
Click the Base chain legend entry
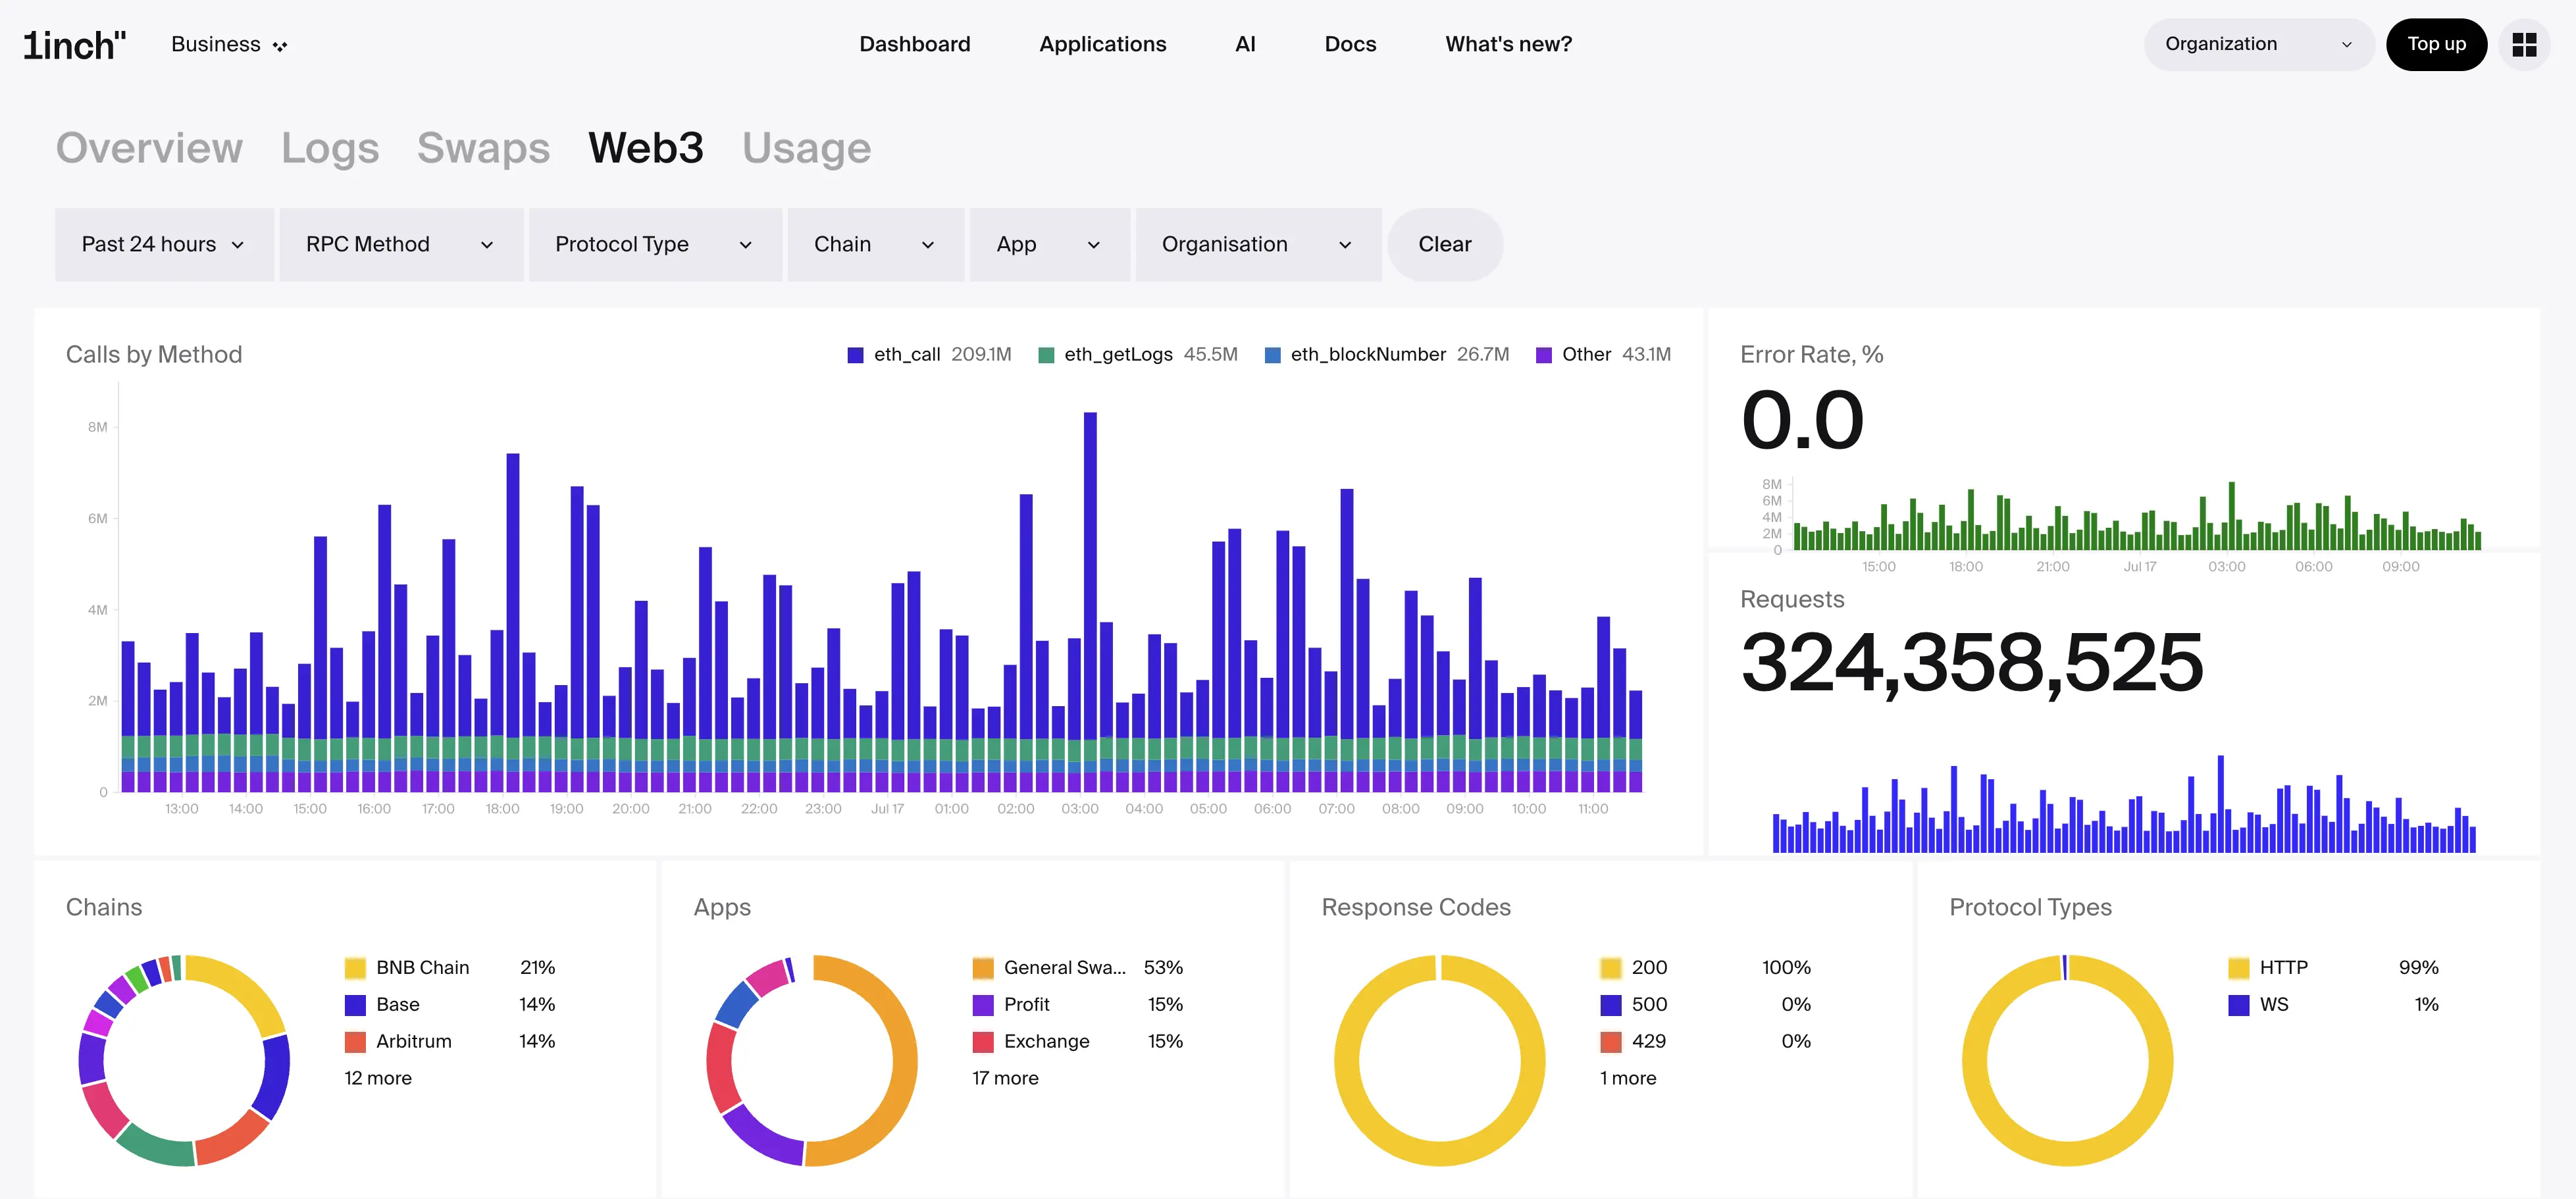(x=449, y=1004)
